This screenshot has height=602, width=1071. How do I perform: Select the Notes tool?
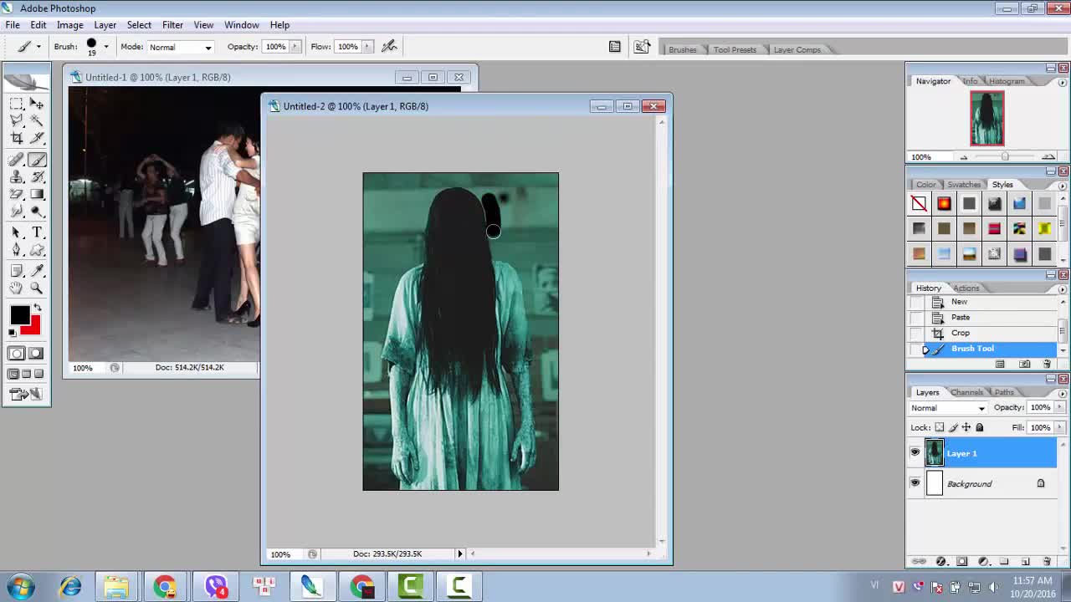[x=17, y=271]
